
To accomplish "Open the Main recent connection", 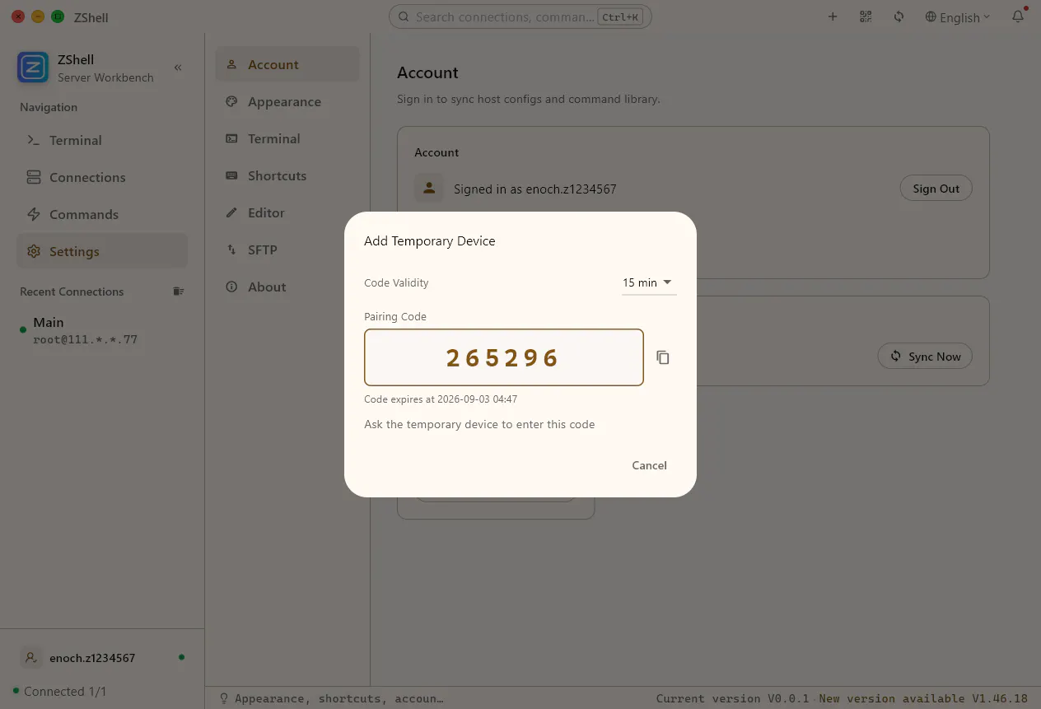I will point(102,330).
